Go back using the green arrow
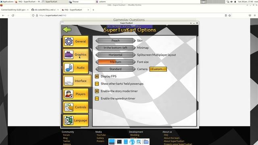This screenshot has height=145, width=258. click(x=67, y=29)
